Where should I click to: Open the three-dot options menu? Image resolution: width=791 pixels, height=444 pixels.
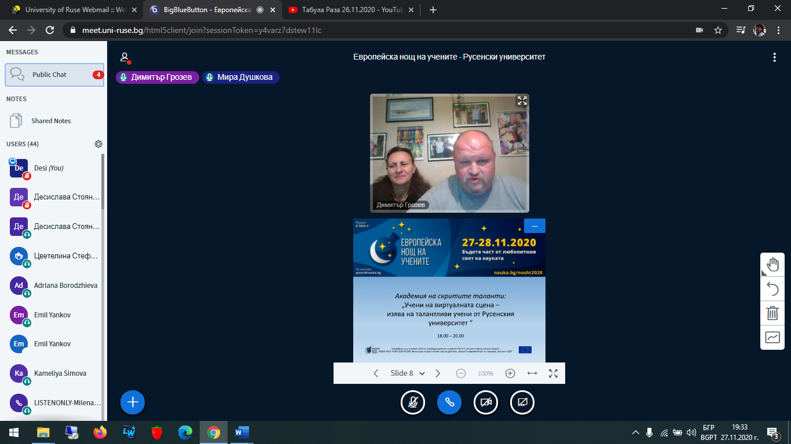774,57
